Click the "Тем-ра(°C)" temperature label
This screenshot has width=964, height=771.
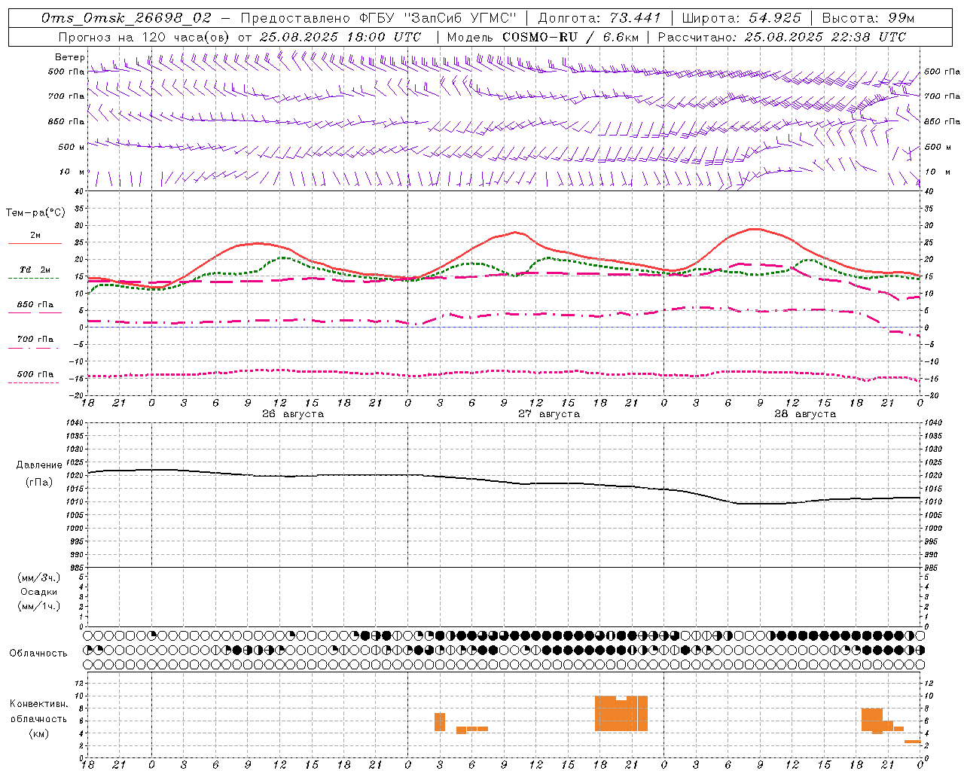(35, 213)
